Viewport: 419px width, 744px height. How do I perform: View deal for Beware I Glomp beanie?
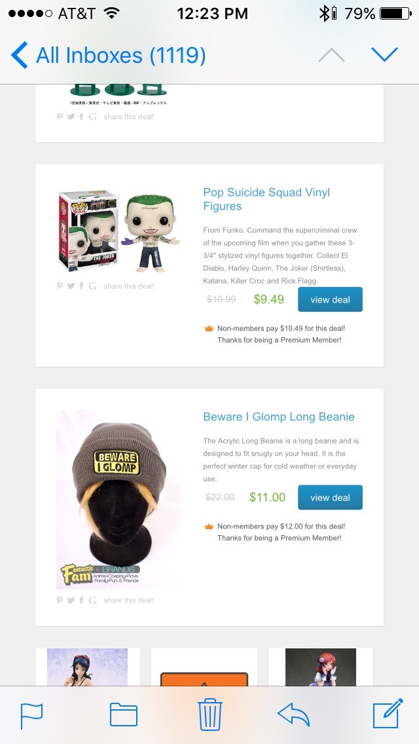(330, 497)
